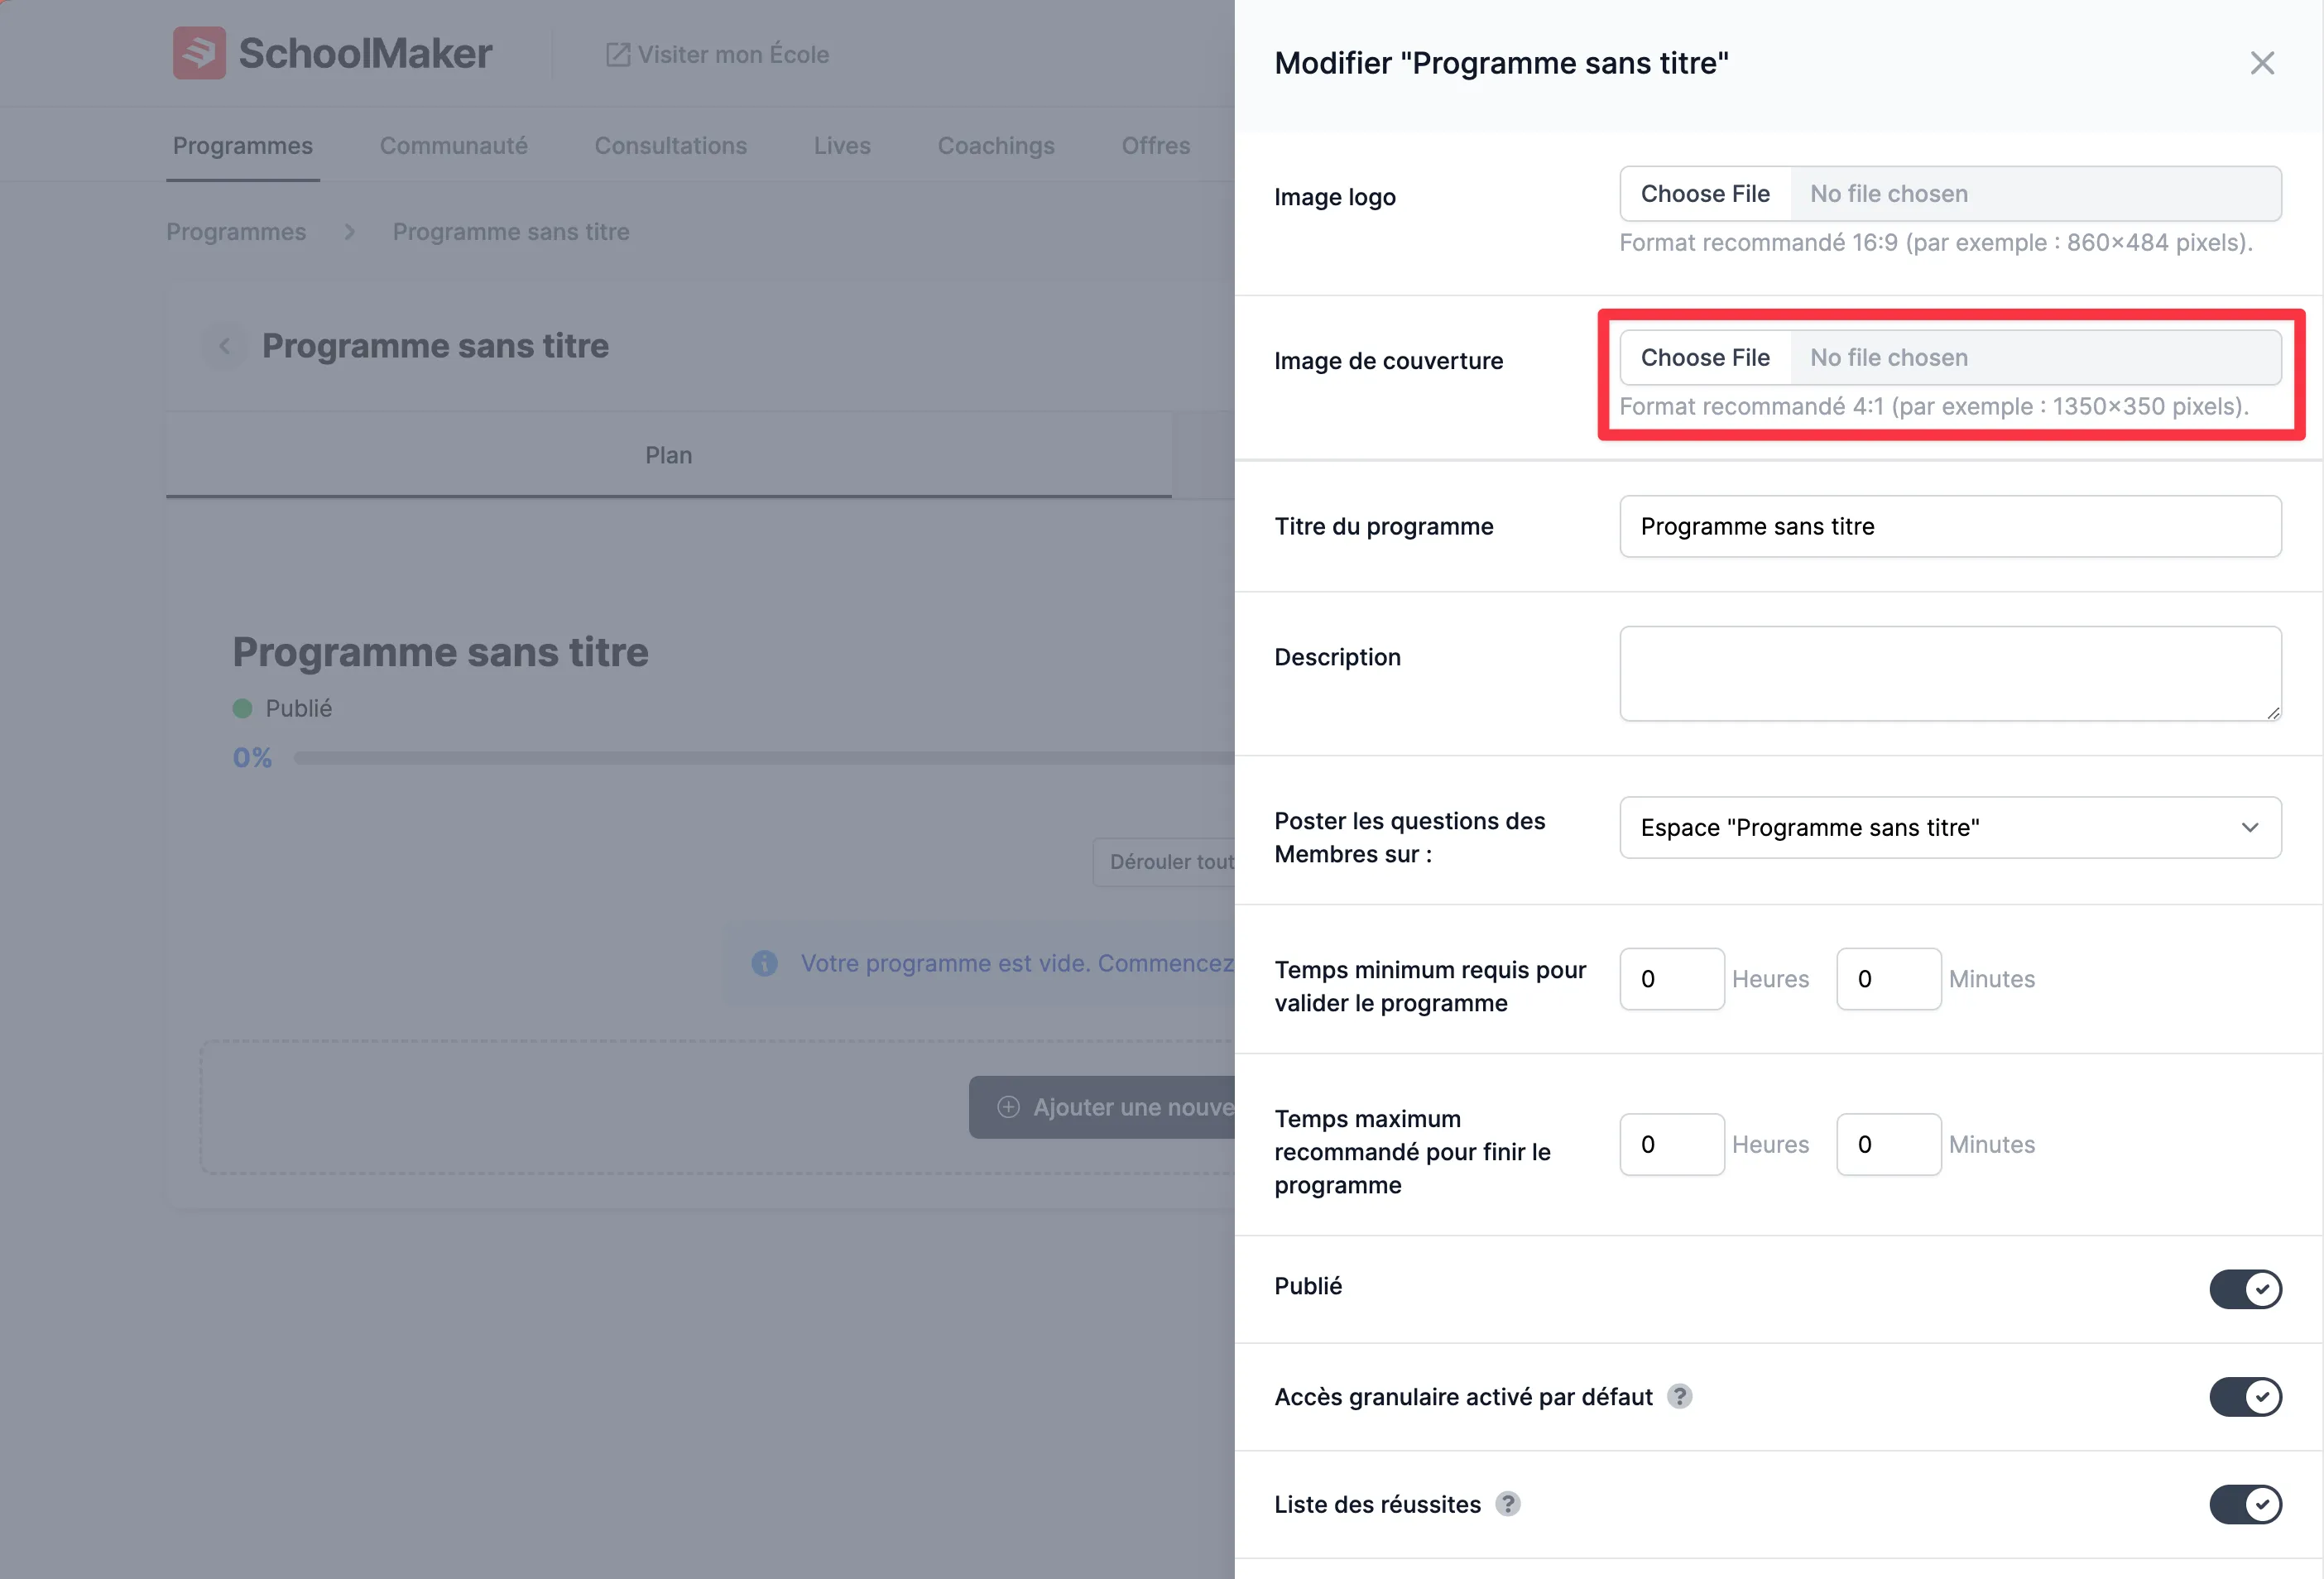Click the Programmes breadcrumb link
The height and width of the screenshot is (1579, 2324).
pos(236,232)
